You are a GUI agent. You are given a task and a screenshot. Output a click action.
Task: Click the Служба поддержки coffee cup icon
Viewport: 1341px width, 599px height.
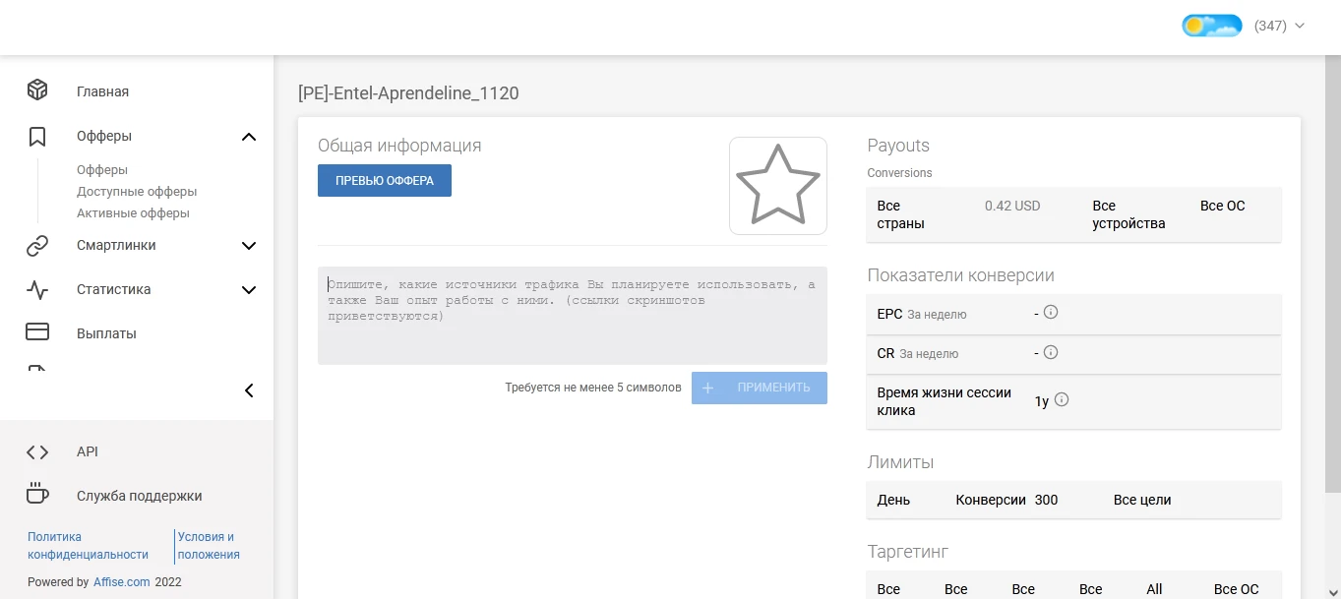point(37,495)
